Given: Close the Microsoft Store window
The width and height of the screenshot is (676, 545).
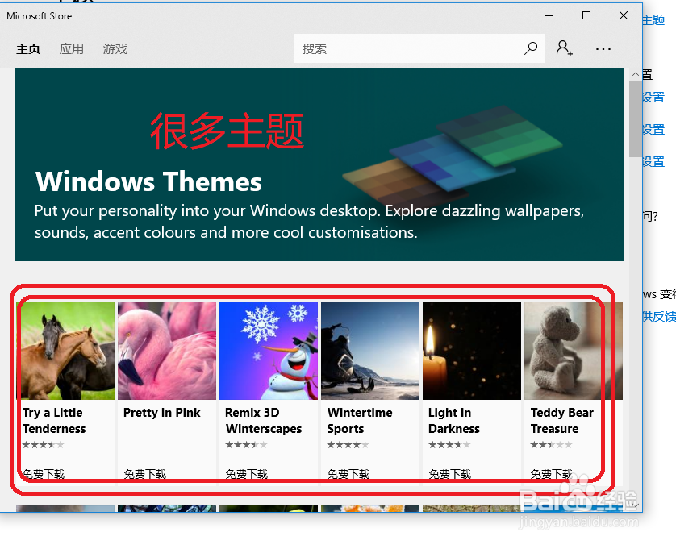Looking at the screenshot, I should [624, 15].
